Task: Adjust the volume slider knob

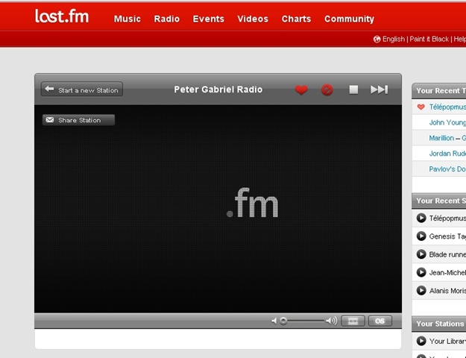Action: (283, 321)
